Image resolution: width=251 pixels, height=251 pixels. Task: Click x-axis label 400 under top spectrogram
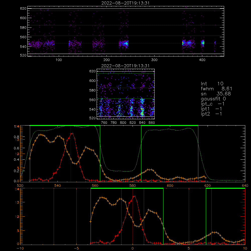pos(202,60)
